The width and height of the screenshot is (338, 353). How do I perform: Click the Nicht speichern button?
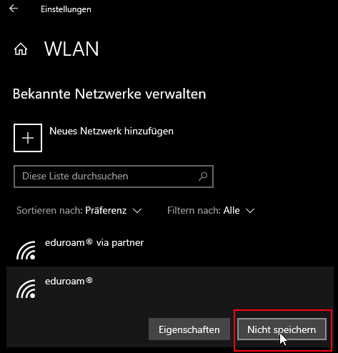282,329
